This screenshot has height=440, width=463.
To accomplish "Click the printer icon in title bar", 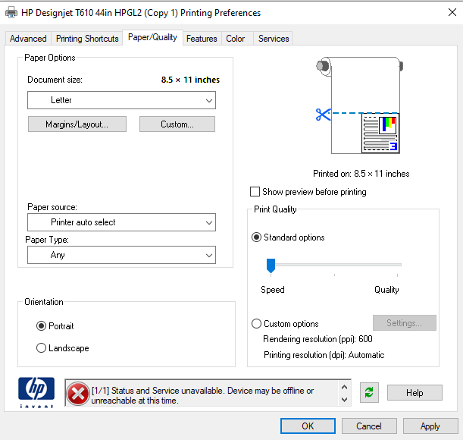I will (x=11, y=13).
